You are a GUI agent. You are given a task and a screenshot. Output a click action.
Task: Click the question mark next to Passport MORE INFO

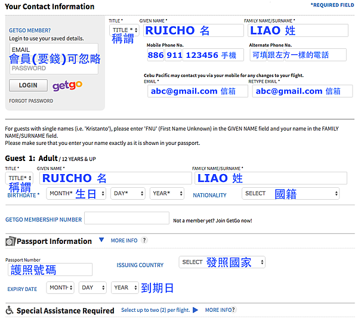(x=144, y=240)
